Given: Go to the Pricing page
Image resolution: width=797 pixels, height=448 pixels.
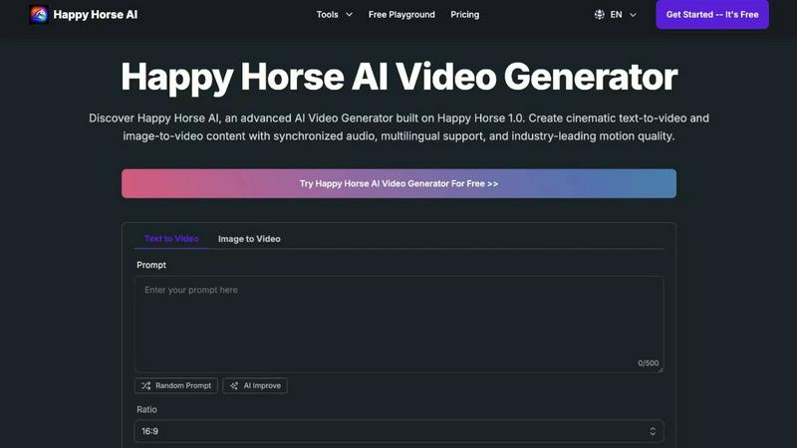Looking at the screenshot, I should (x=464, y=15).
